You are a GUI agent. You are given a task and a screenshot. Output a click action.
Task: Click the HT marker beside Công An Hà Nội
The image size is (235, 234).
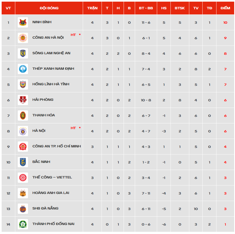73,35
